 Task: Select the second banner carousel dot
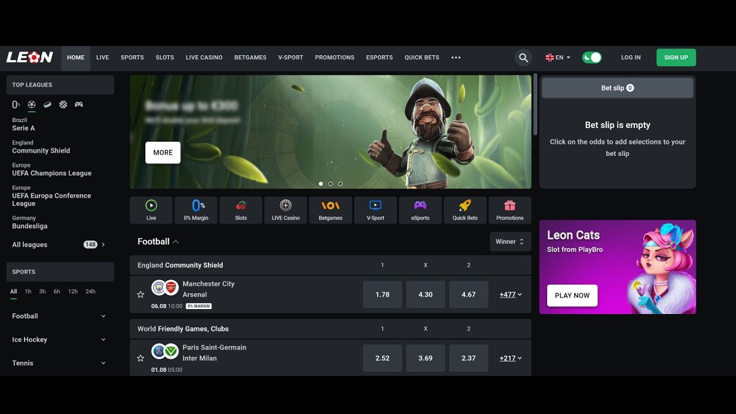click(x=331, y=183)
